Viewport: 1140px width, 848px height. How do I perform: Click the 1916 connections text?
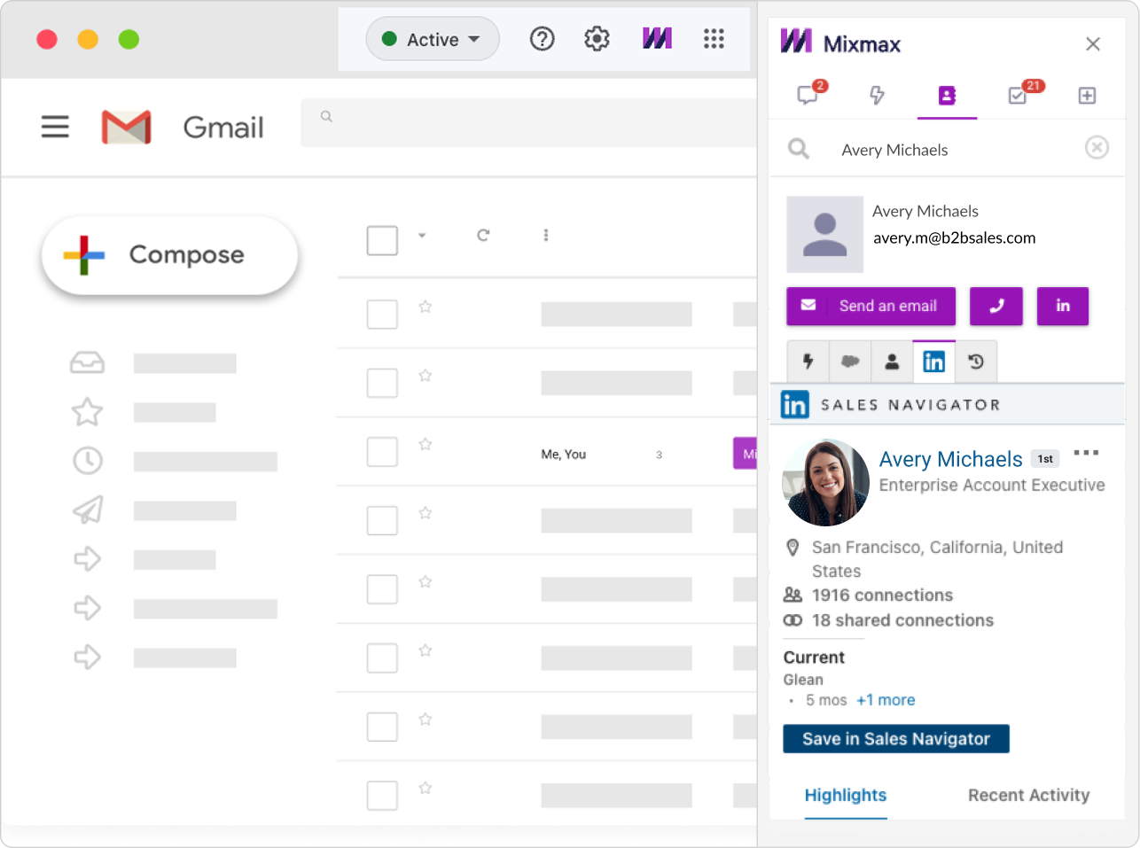click(x=882, y=595)
